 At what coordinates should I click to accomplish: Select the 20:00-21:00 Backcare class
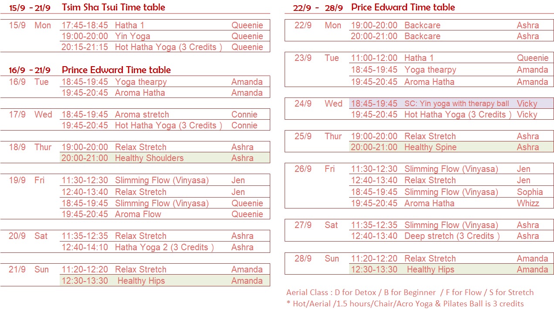click(x=451, y=36)
